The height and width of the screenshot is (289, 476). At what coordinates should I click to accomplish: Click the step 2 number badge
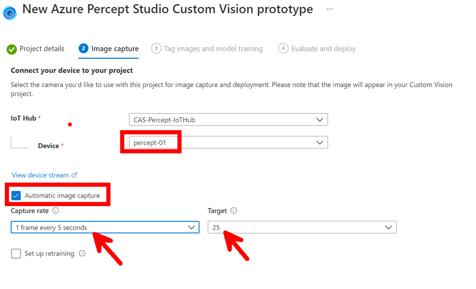pyautogui.click(x=83, y=49)
